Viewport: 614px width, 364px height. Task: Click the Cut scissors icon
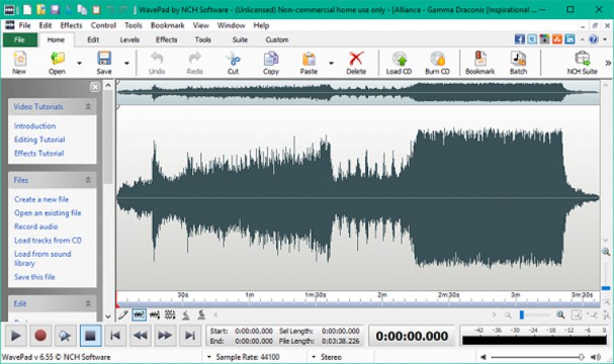coord(233,58)
